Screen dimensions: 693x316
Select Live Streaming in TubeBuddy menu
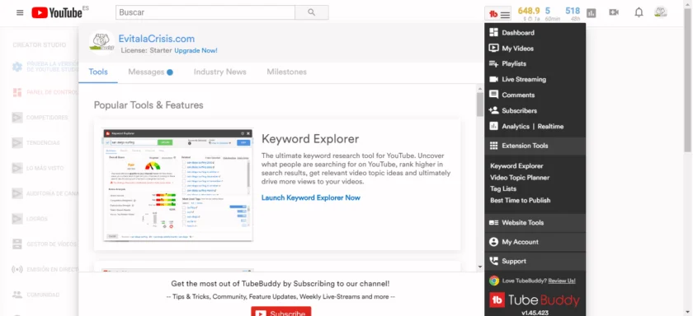pos(524,79)
